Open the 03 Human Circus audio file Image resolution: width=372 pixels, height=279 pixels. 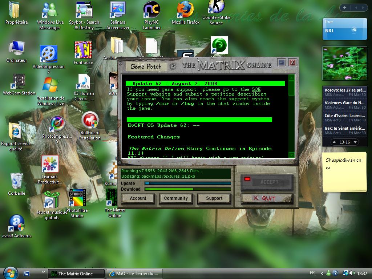tap(84, 87)
